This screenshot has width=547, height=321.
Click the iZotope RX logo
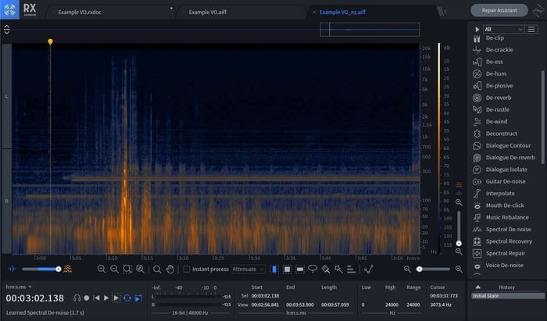click(9, 9)
